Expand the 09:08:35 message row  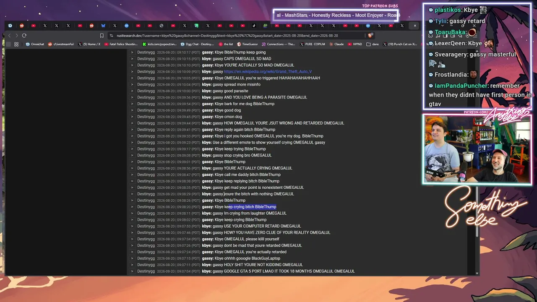tap(132, 187)
